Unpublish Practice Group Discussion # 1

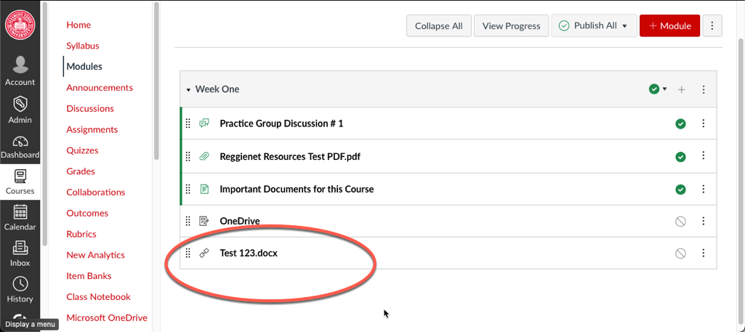tap(680, 124)
